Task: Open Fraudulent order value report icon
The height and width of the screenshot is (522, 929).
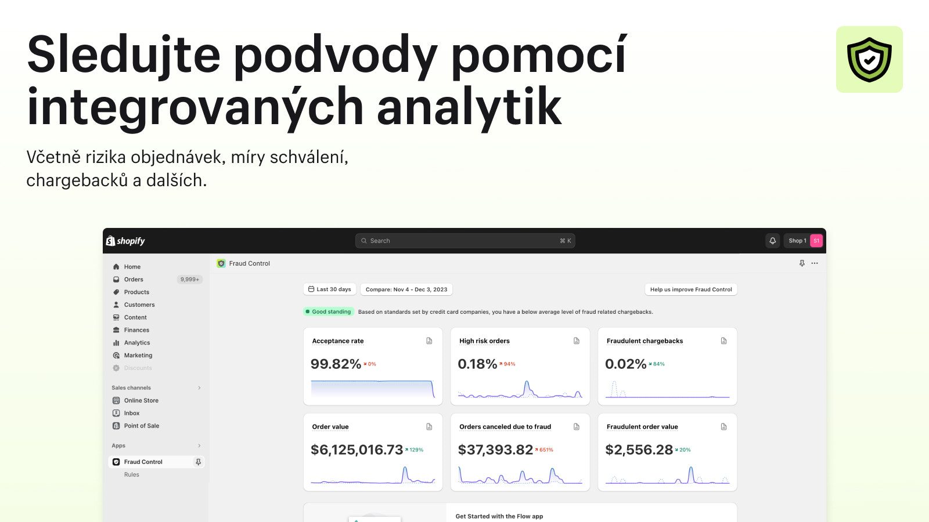Action: point(724,427)
